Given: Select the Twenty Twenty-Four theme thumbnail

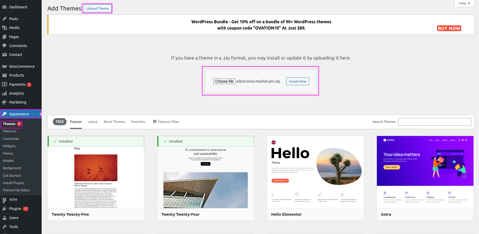Looking at the screenshot, I should pyautogui.click(x=206, y=172).
